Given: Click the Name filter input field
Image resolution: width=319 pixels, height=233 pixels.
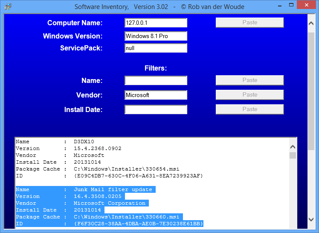Looking at the screenshot, I should 156,80.
